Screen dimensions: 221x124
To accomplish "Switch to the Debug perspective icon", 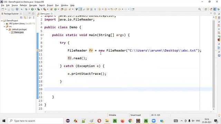I will (219, 9).
